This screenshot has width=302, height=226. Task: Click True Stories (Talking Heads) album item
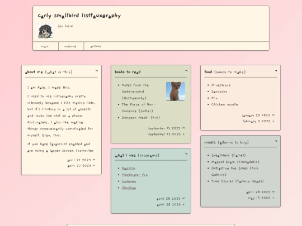(237, 181)
